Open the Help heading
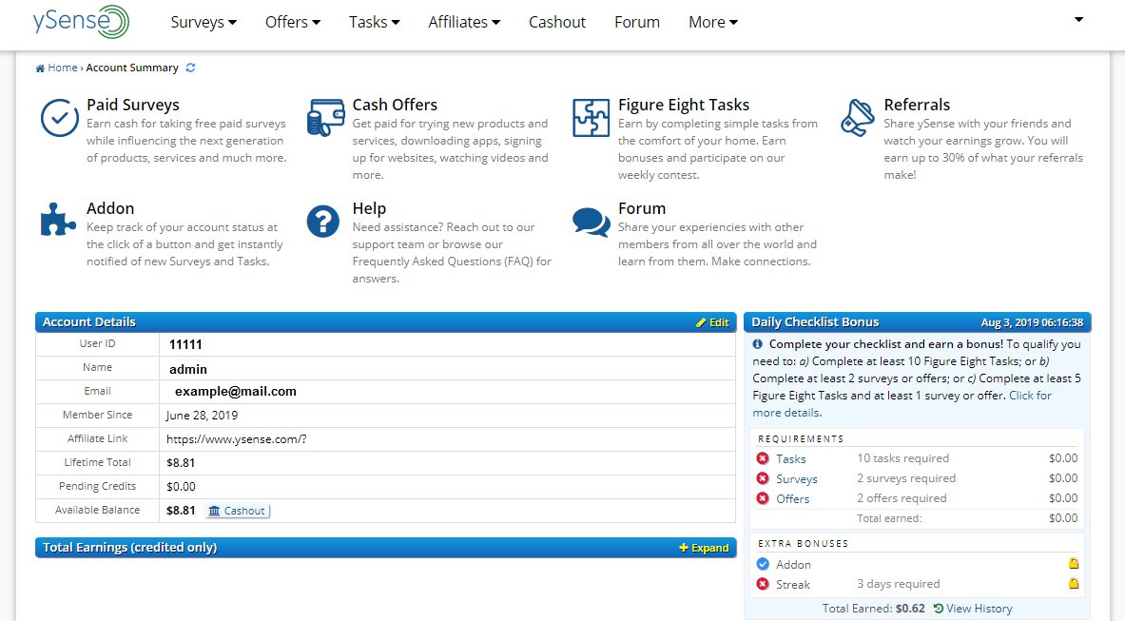 coord(369,208)
